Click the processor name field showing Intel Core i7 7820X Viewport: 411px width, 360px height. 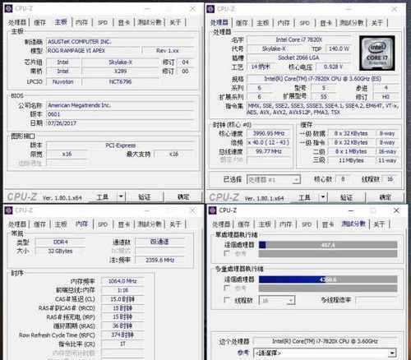pyautogui.click(x=299, y=39)
